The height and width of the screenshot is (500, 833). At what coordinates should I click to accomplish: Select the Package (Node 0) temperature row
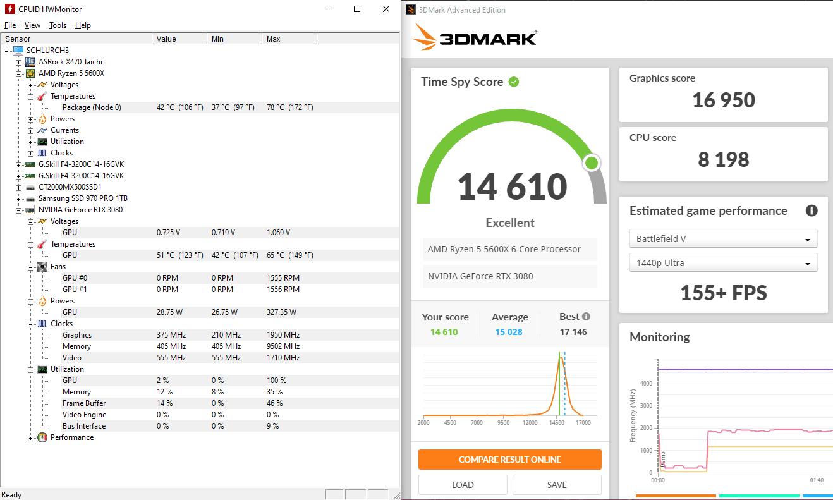click(x=200, y=107)
